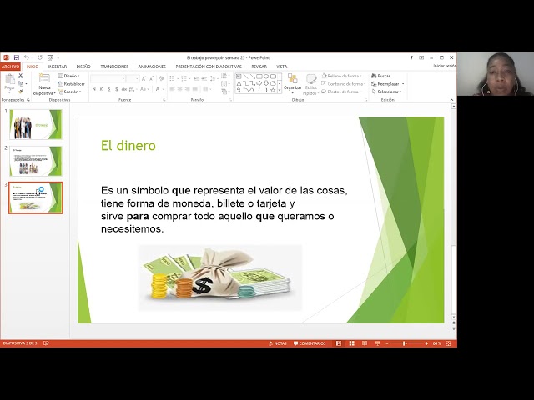This screenshot has height=400, width=534.
Task: Open the font size combo box
Action: [133, 78]
